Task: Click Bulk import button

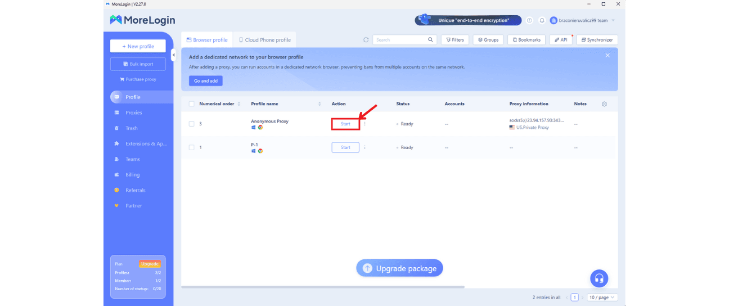Action: [x=138, y=64]
